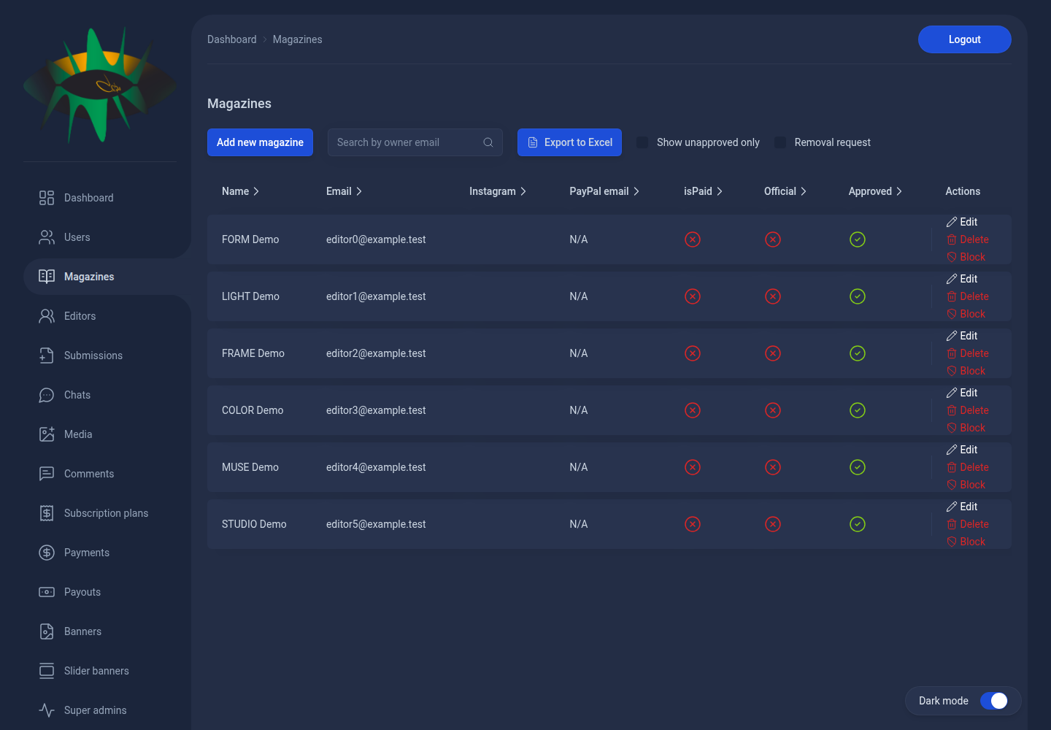The image size is (1051, 730).
Task: Click Add new magazine button
Action: 260,142
